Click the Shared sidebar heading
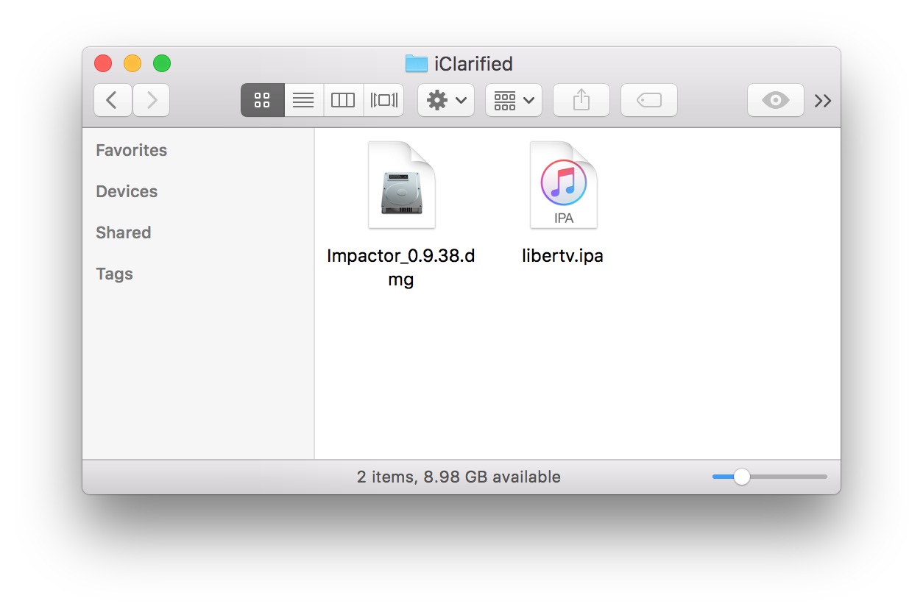Viewport: 923px width, 612px height. tap(123, 232)
